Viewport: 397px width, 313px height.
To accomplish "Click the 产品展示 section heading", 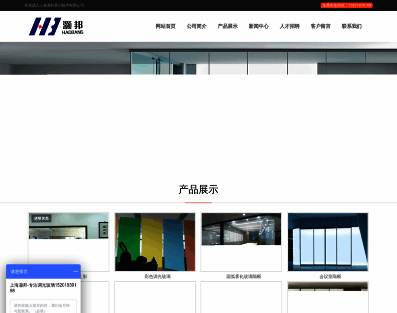I will (198, 189).
